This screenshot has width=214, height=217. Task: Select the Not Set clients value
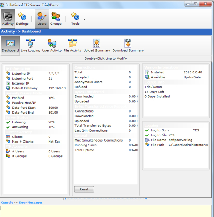click(x=54, y=142)
